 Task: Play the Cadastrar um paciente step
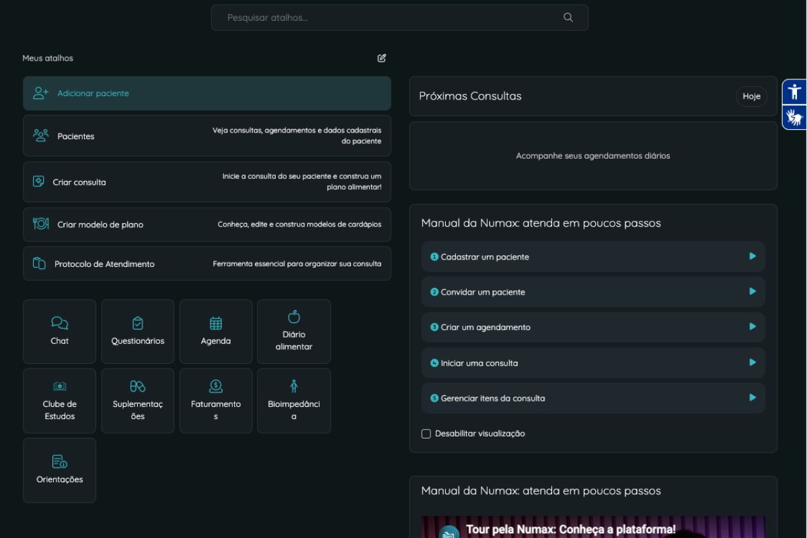pyautogui.click(x=753, y=256)
